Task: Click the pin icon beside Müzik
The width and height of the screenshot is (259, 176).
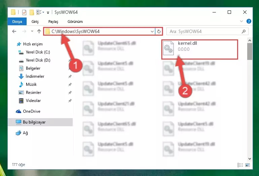Action: click(x=70, y=84)
